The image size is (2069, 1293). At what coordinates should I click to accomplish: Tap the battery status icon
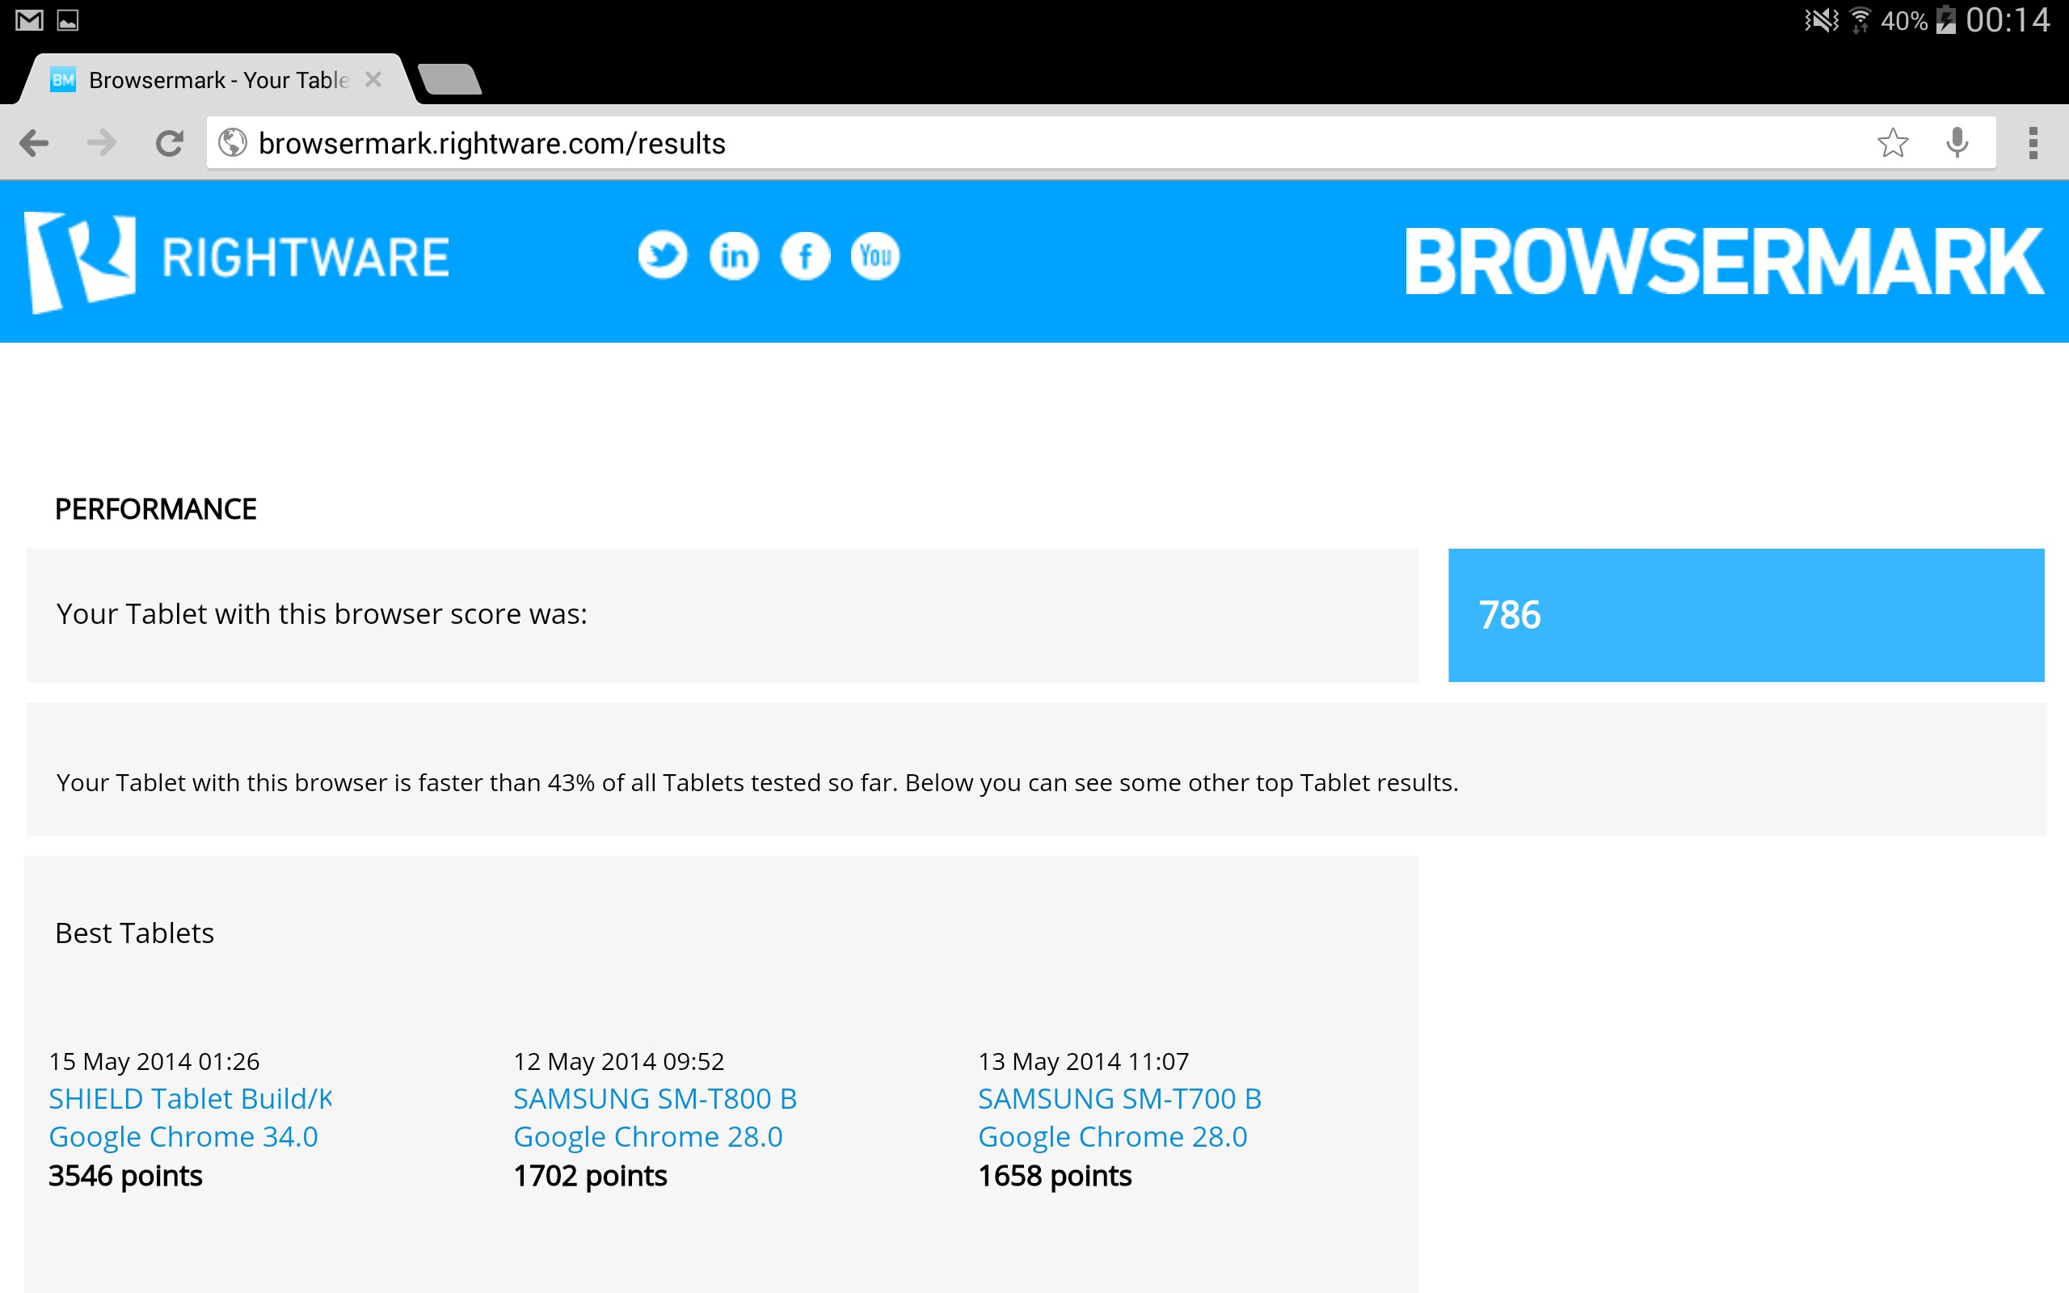pos(1946,19)
